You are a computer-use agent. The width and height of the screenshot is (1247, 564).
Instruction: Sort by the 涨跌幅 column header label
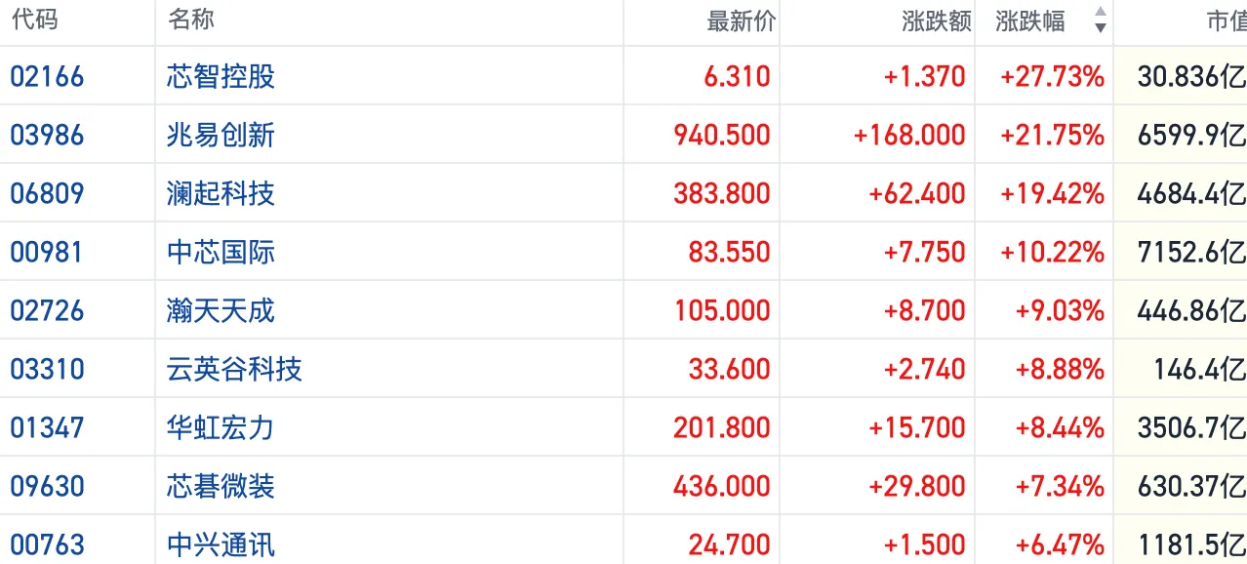1030,20
